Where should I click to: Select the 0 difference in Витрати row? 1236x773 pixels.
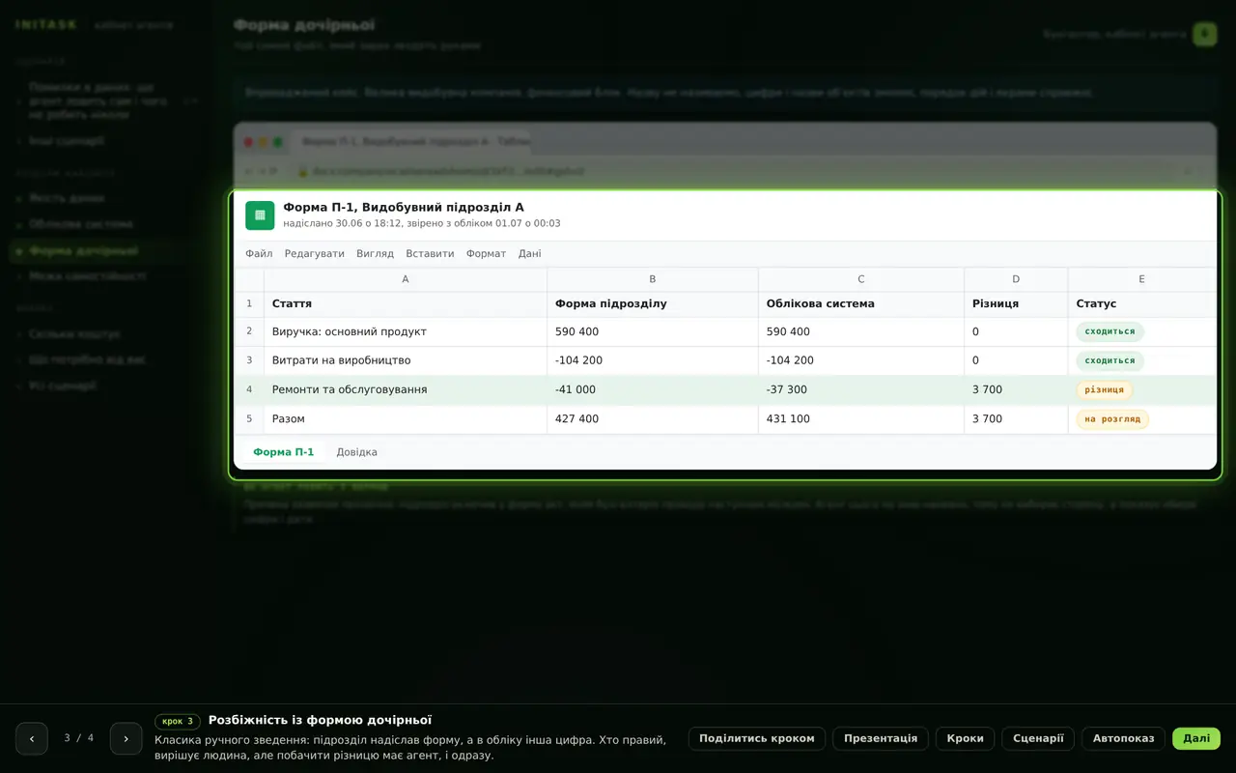tap(1016, 360)
